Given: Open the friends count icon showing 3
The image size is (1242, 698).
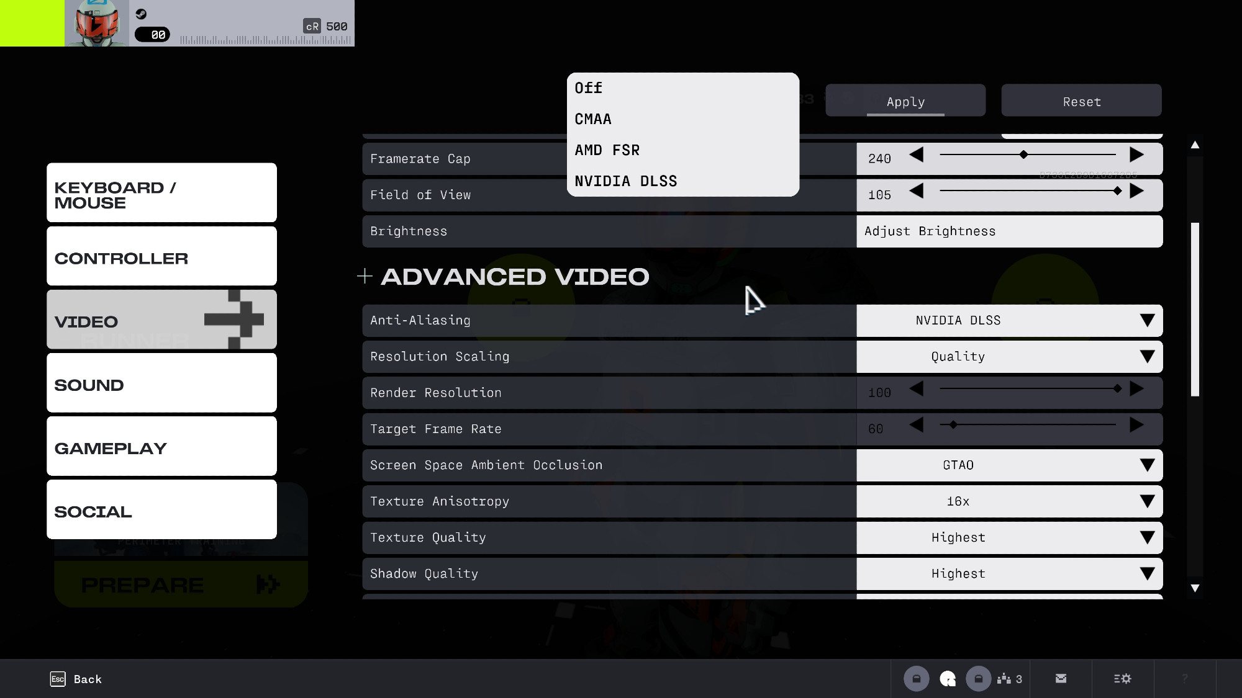Looking at the screenshot, I should 1009,679.
